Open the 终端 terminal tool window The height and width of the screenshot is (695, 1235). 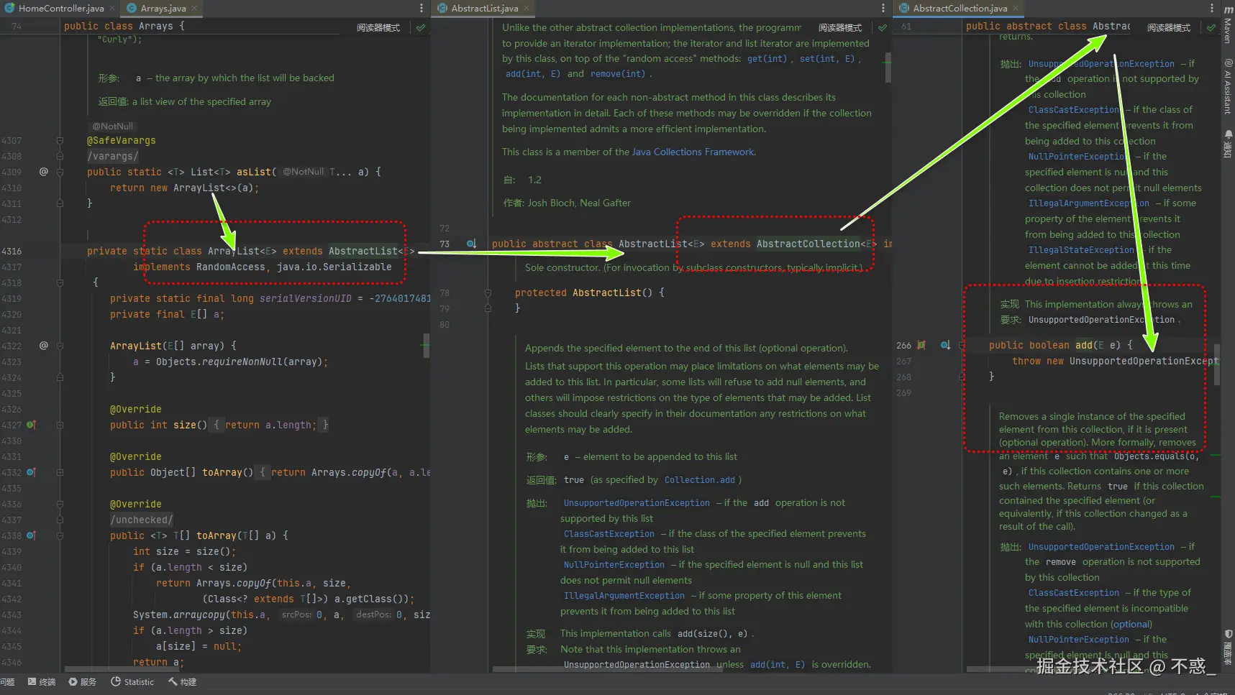point(42,682)
